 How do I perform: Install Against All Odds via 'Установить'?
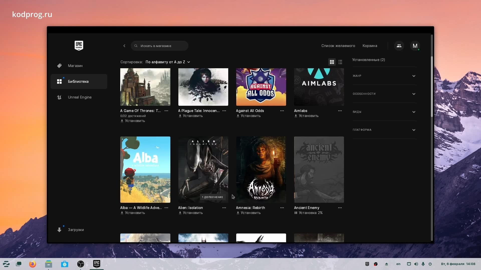pos(248,116)
